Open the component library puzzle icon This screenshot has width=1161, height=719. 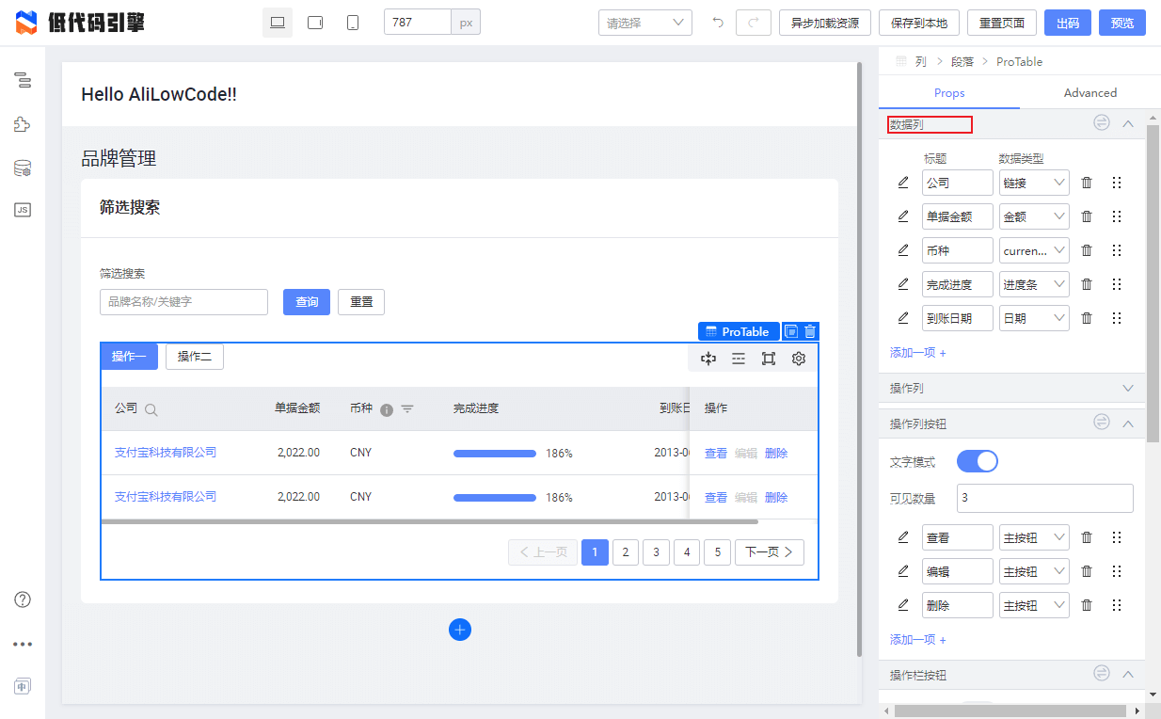click(23, 124)
